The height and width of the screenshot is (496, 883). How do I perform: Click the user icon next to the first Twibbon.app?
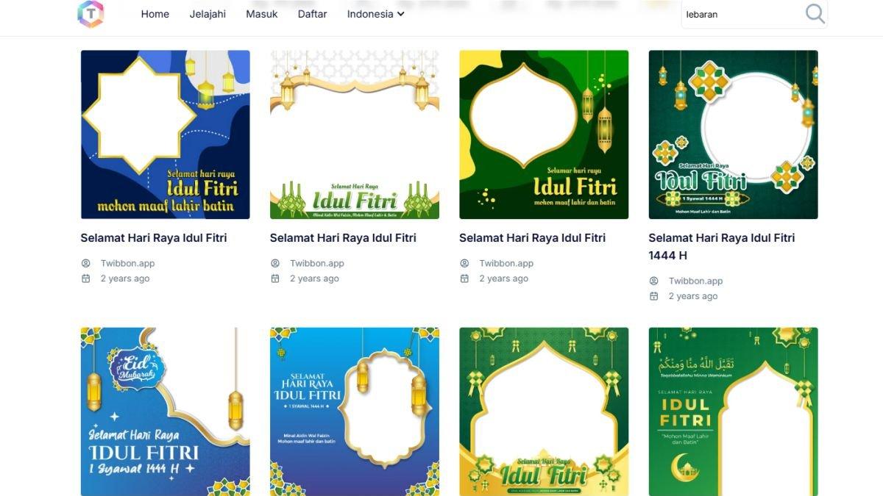(85, 263)
